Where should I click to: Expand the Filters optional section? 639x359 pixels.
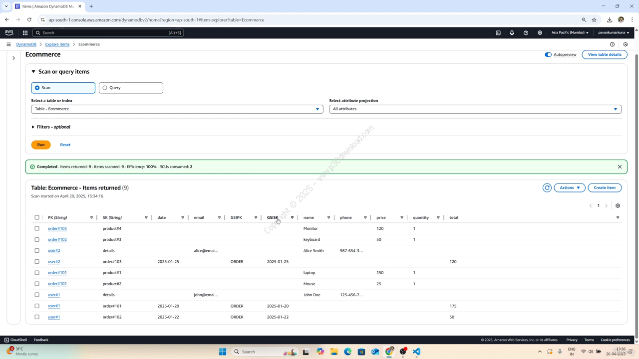[x=51, y=127]
